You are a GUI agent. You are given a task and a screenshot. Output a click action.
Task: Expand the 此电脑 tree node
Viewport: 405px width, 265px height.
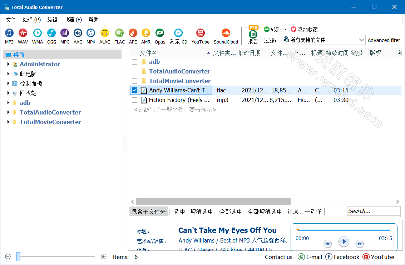tap(8, 73)
